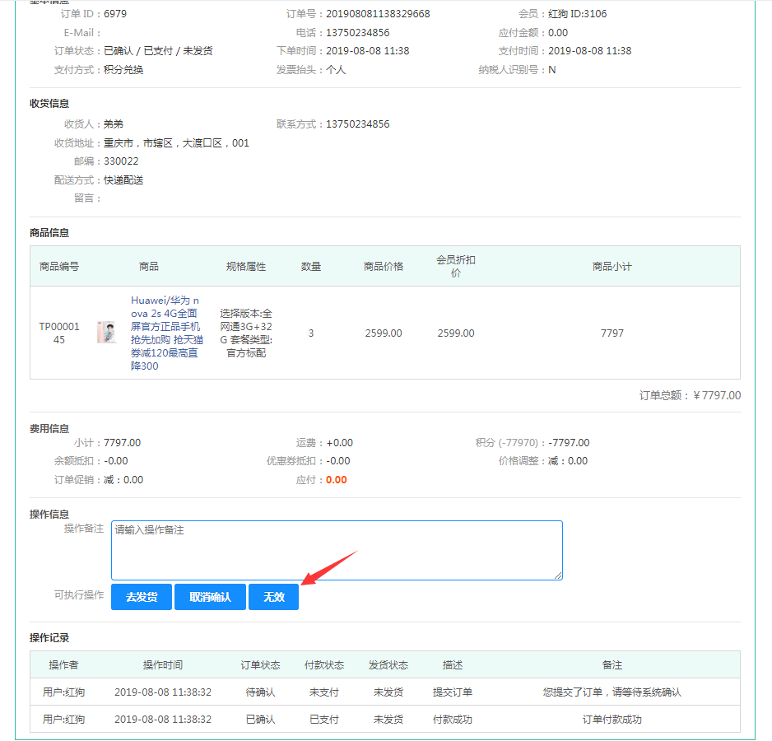The width and height of the screenshot is (772, 741).
Task: Mark order invalid with 无效 button
Action: [273, 597]
